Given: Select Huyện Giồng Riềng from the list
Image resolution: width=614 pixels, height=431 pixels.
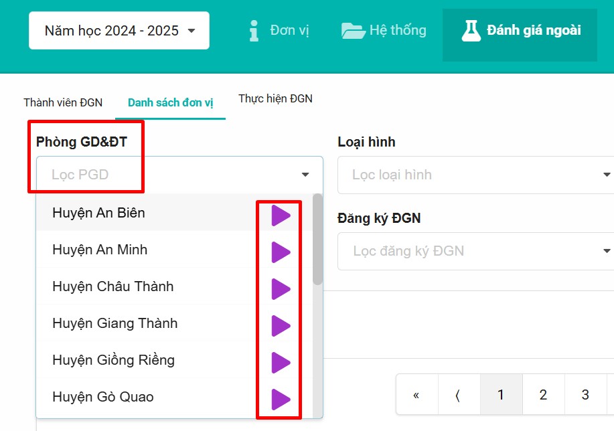Looking at the screenshot, I should (114, 360).
